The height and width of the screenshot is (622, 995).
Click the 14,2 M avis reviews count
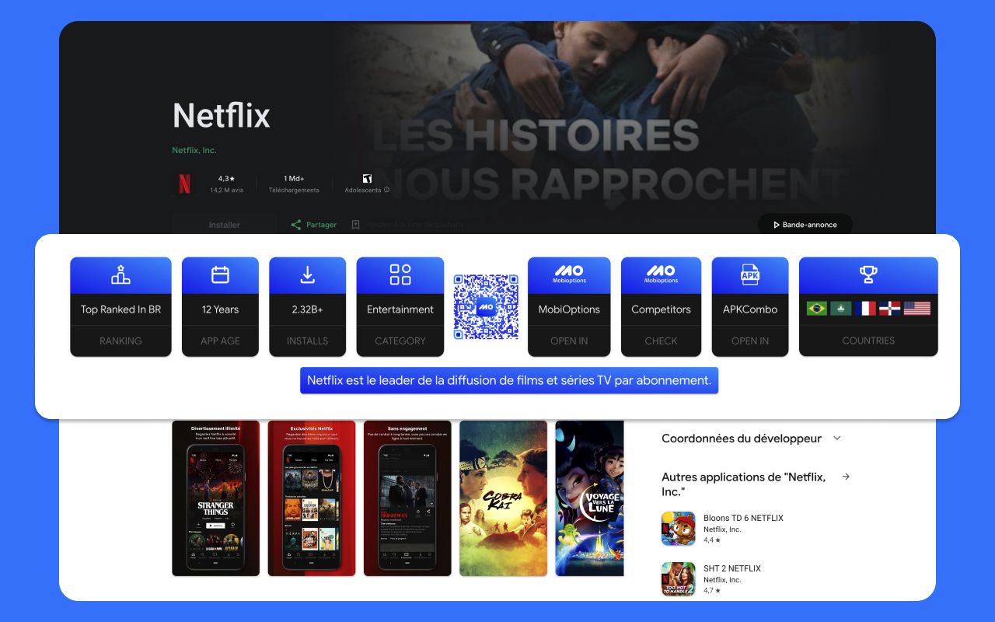226,190
